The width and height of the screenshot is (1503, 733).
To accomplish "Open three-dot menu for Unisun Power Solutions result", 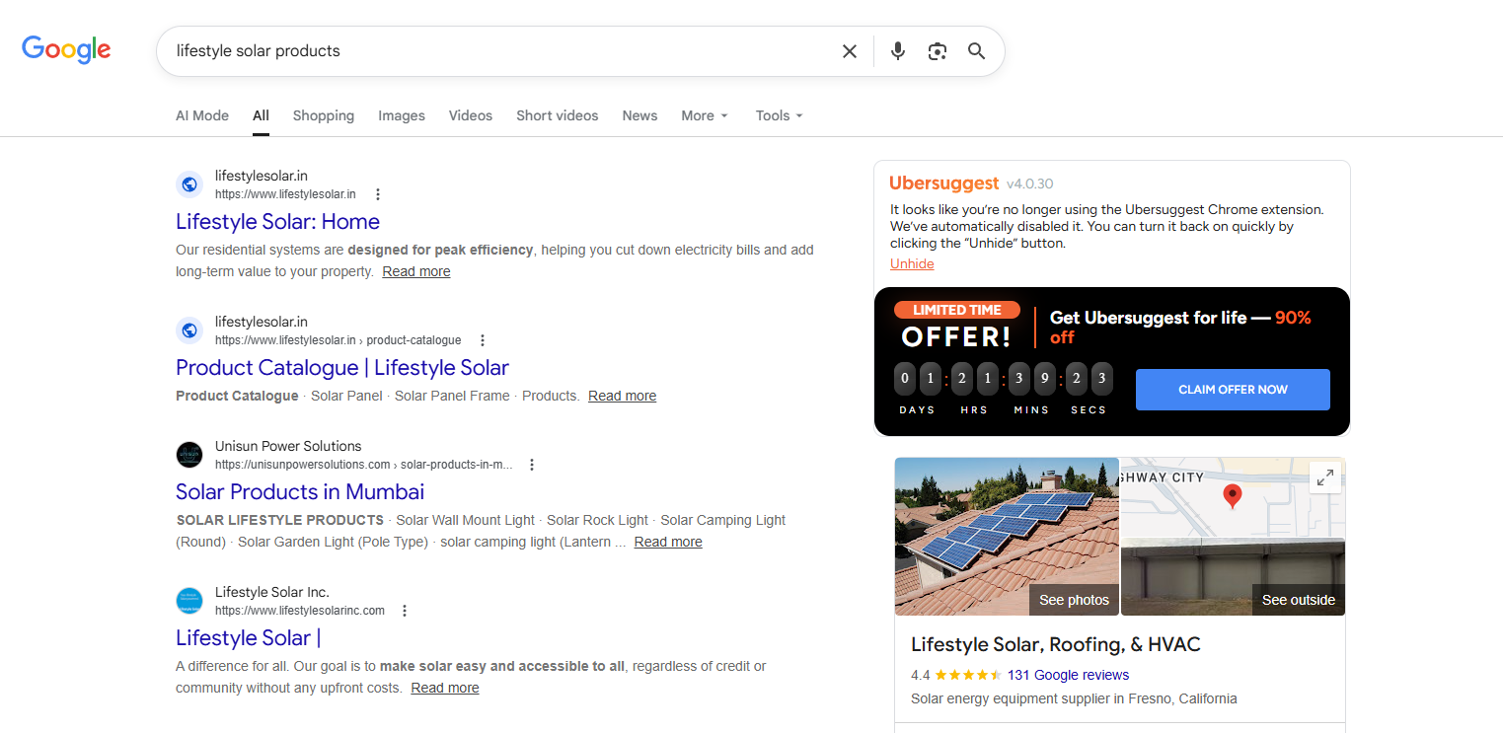I will pyautogui.click(x=532, y=465).
